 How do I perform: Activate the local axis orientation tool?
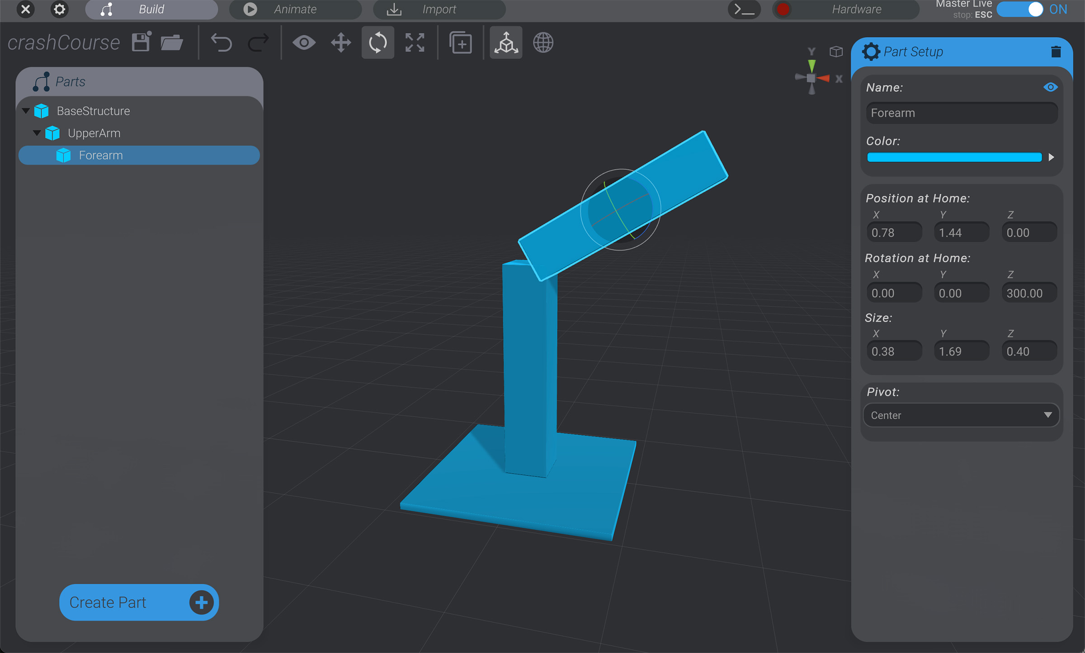pos(505,42)
